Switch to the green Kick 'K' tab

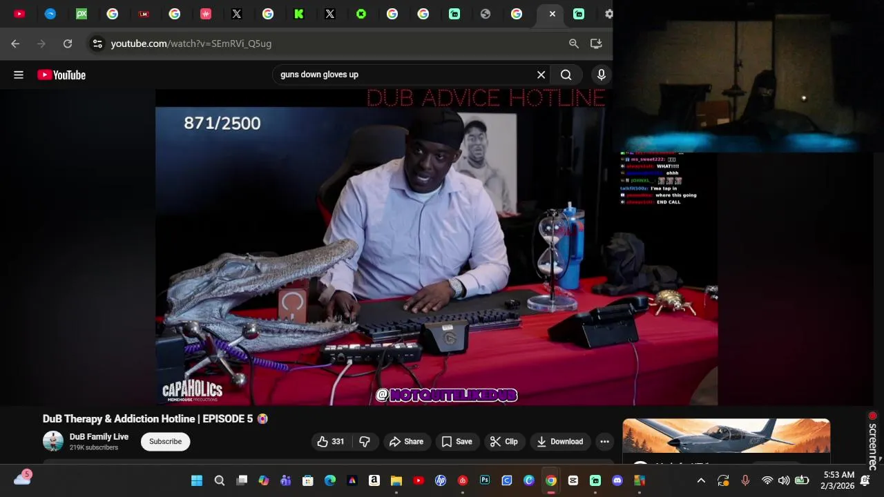coord(299,14)
